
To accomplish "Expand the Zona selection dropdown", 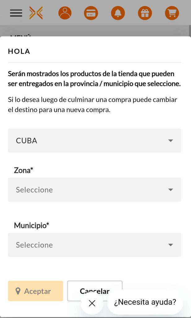I will [94, 190].
